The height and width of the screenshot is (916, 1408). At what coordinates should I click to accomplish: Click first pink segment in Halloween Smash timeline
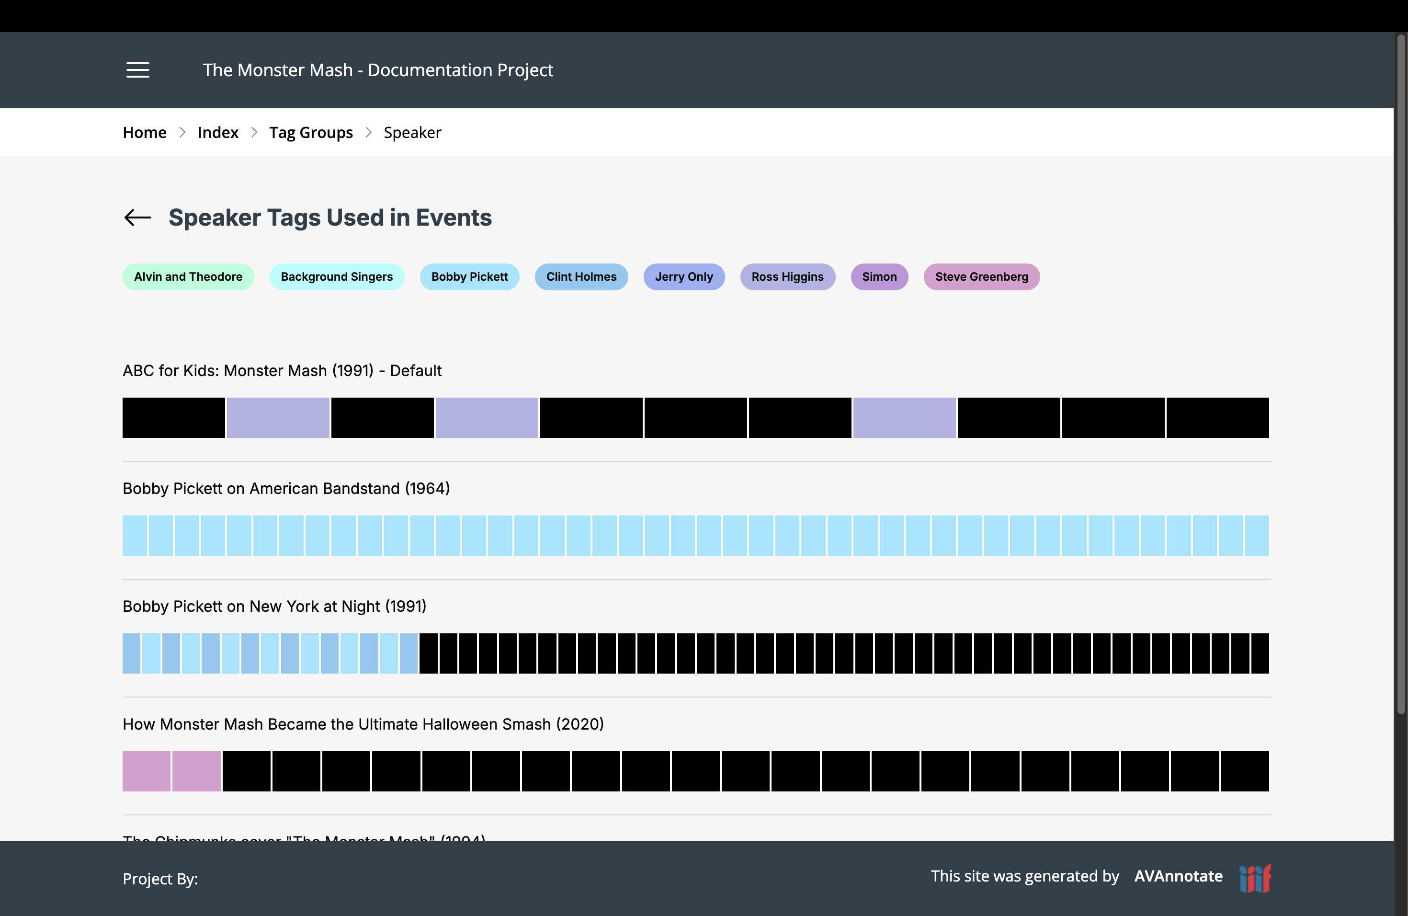[x=146, y=771]
